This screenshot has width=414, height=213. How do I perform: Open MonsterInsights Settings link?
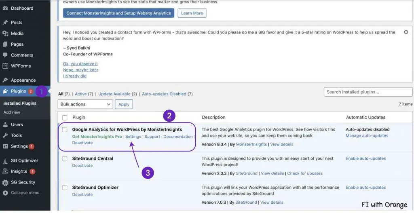click(133, 137)
